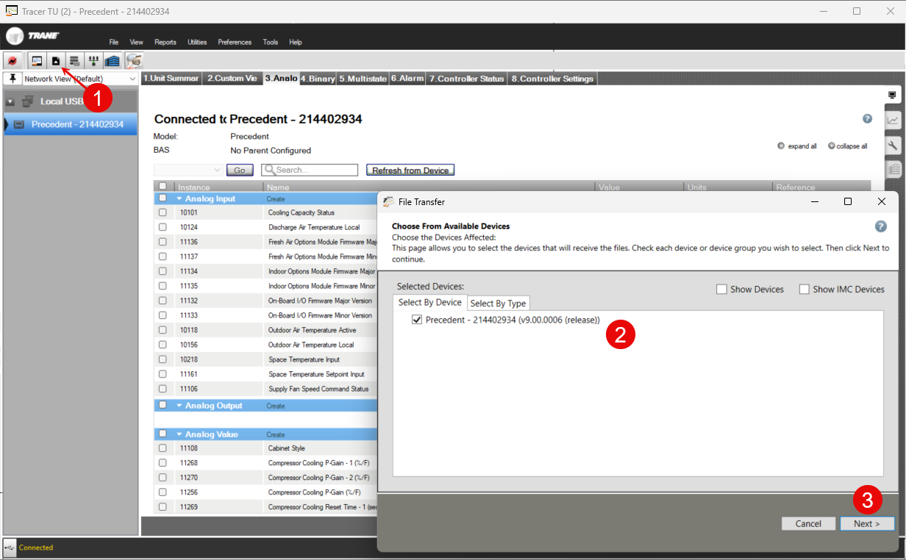Image resolution: width=906 pixels, height=560 pixels.
Task: Click the red lightning connection icon
Action: 13,60
